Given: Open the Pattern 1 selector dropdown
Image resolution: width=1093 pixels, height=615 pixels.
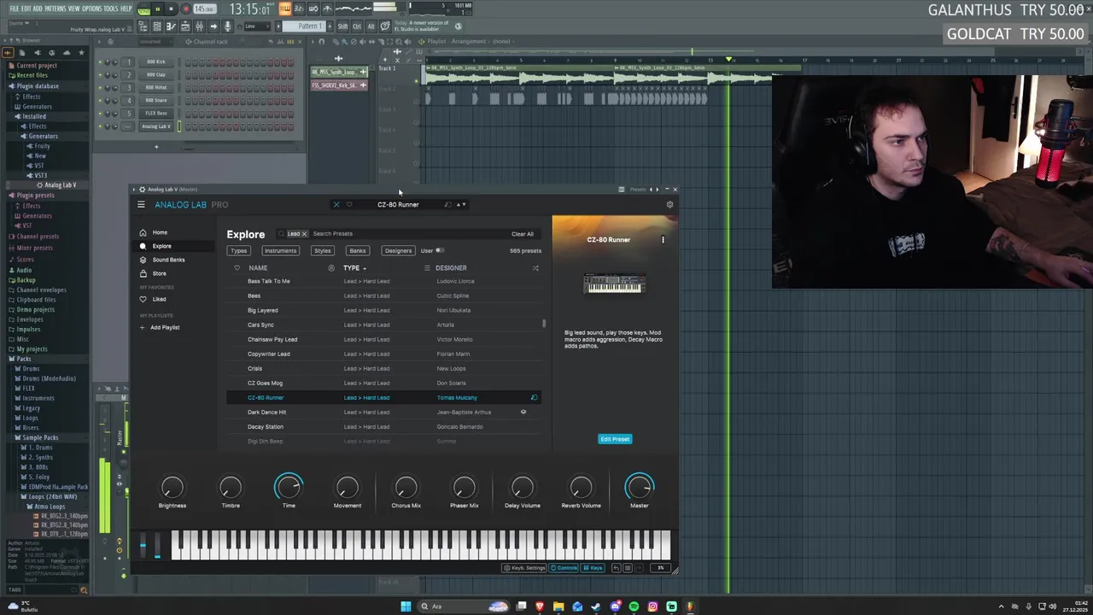Looking at the screenshot, I should (304, 26).
